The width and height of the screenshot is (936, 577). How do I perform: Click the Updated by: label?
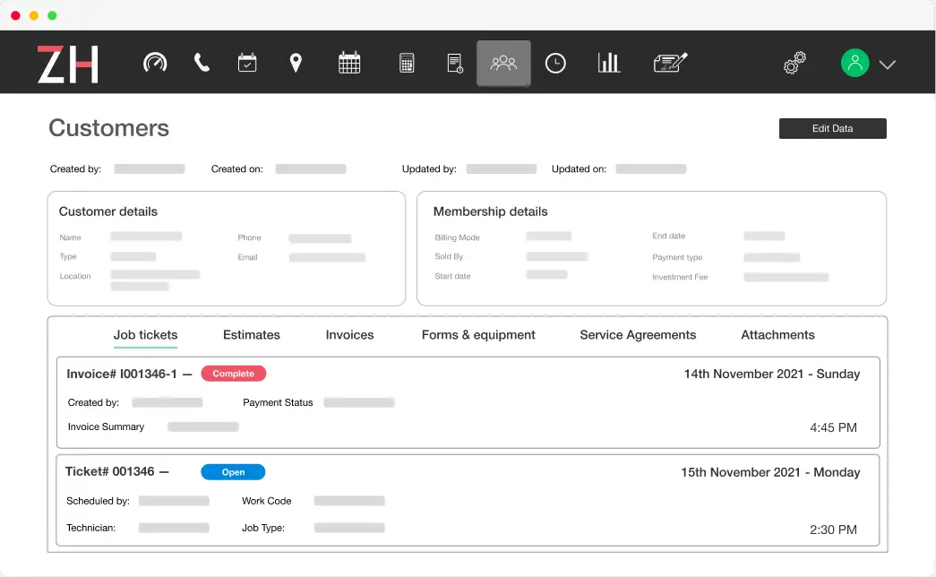[x=429, y=169]
